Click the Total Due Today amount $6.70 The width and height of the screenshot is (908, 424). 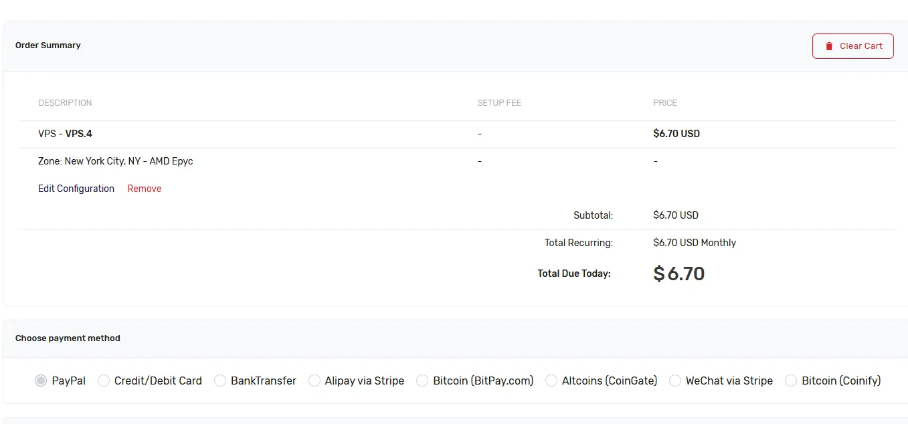point(679,274)
